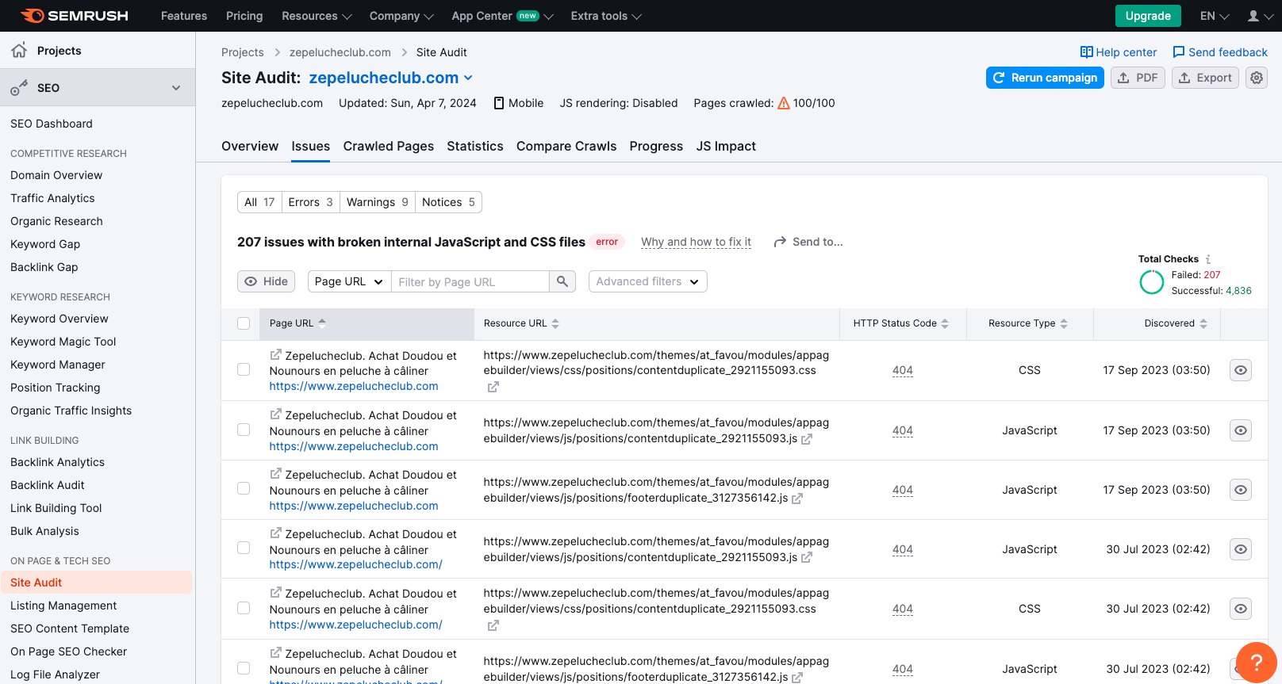The width and height of the screenshot is (1282, 684).
Task: Select the Warnings 9 filter tab
Action: tap(377, 202)
